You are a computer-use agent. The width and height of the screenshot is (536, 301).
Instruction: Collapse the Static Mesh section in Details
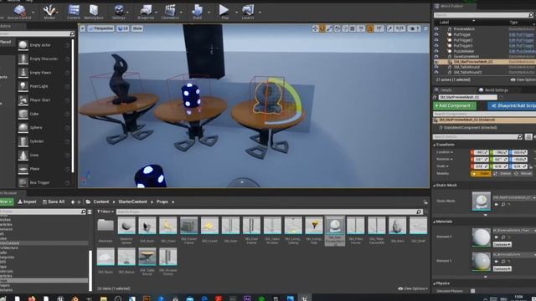[435, 186]
